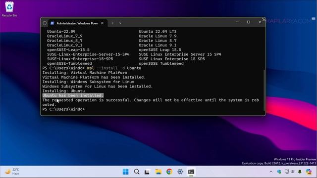The height and width of the screenshot is (178, 317).
Task: Click the final 'PS C:\Users\windo>' prompt
Action: coord(63,109)
